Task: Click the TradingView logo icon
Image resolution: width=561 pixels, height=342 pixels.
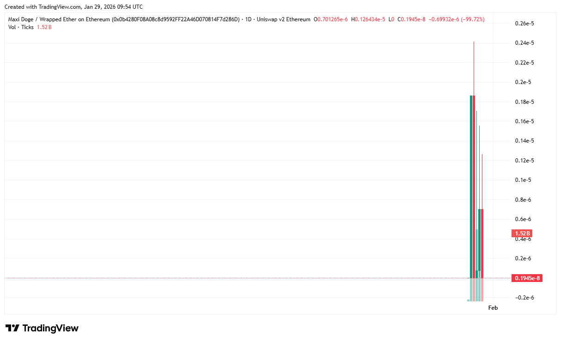Action: pos(12,328)
